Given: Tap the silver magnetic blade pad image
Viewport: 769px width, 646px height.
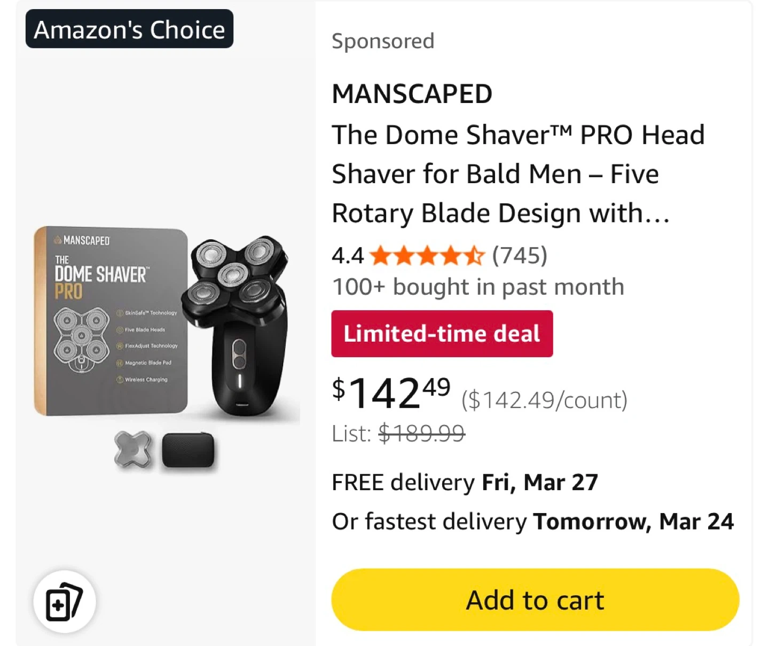Looking at the screenshot, I should 133,450.
